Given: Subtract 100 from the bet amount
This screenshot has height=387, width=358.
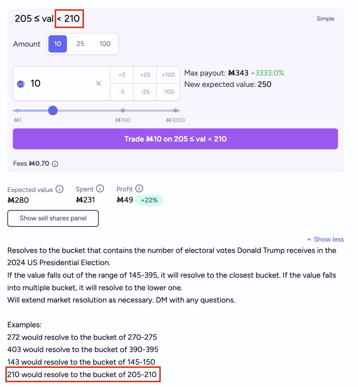Looking at the screenshot, I should (168, 92).
